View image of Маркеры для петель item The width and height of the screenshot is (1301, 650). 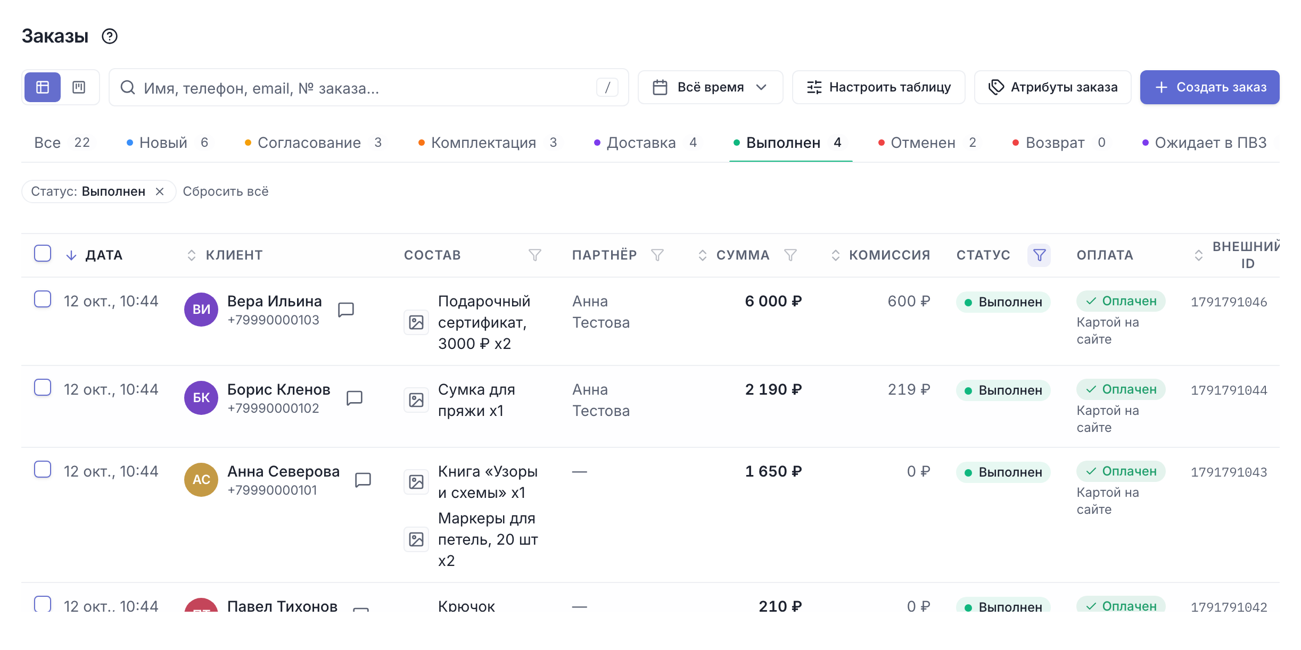tap(416, 539)
